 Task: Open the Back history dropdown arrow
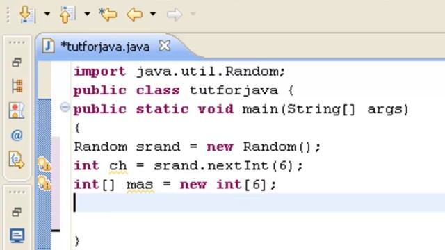(x=153, y=14)
